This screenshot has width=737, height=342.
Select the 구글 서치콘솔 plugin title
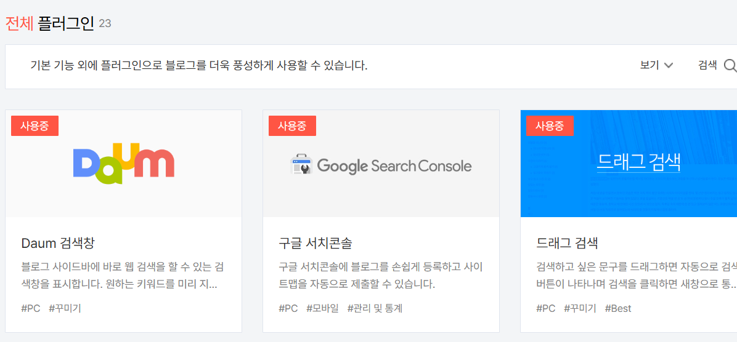[316, 243]
